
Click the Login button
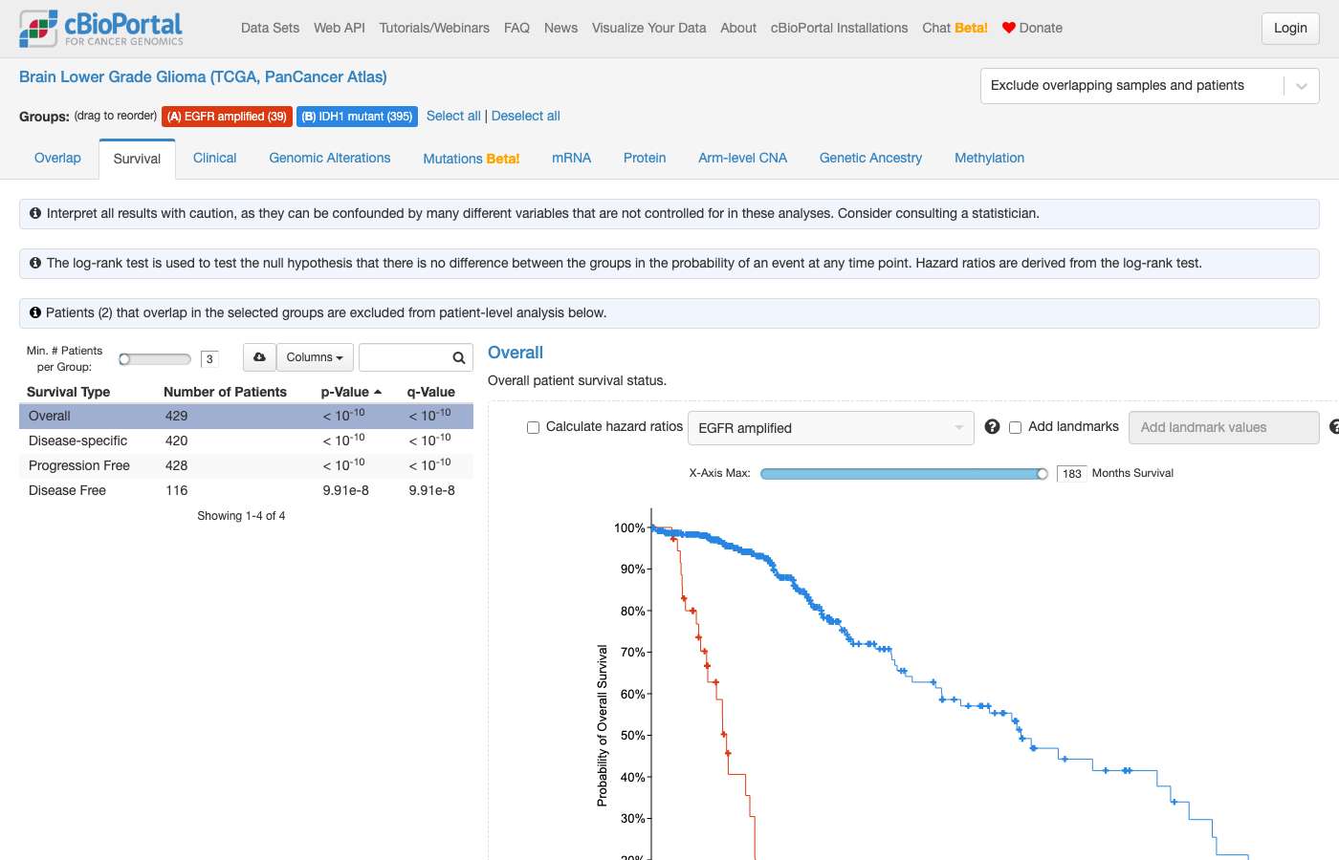pos(1290,29)
